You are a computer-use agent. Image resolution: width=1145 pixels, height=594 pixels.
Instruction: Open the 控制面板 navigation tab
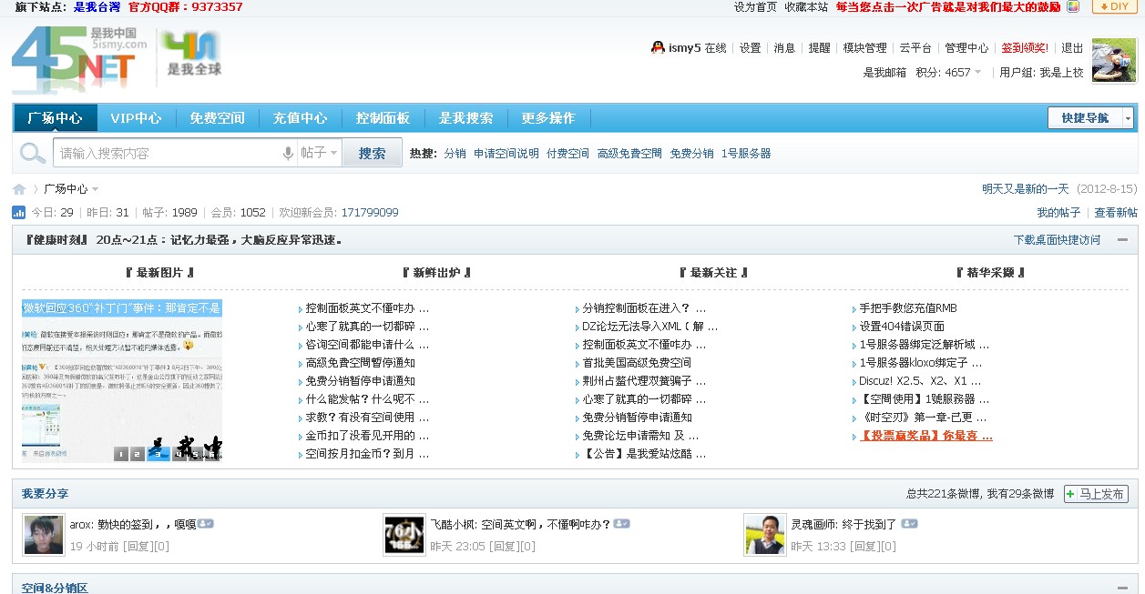(383, 118)
